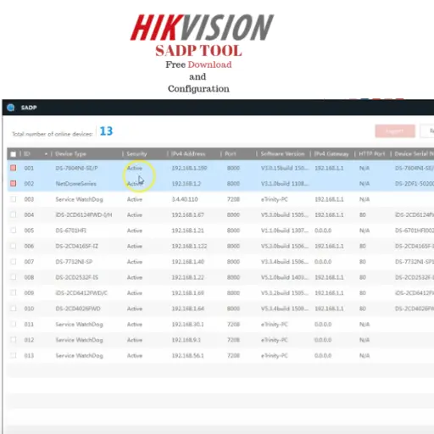
Task: Click IP address 192.168.1.22
Action: tap(188, 277)
